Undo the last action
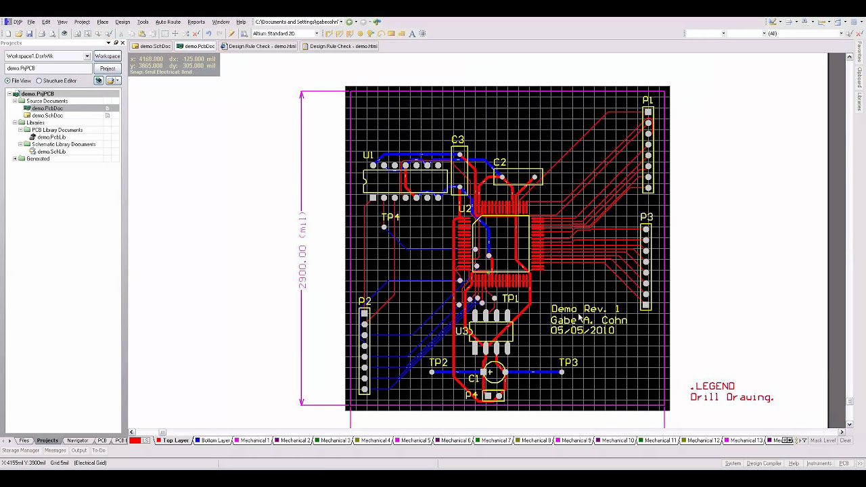Viewport: 866px width, 487px height. 208,33
